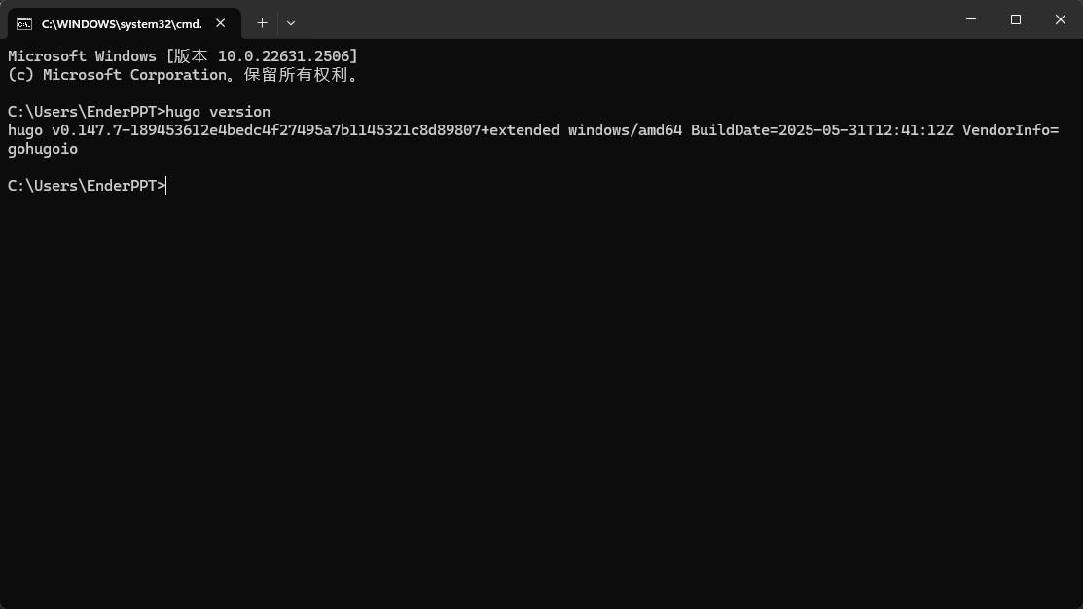Viewport: 1083px width, 609px height.
Task: Click the cmd icon on the tab
Action: tap(24, 23)
